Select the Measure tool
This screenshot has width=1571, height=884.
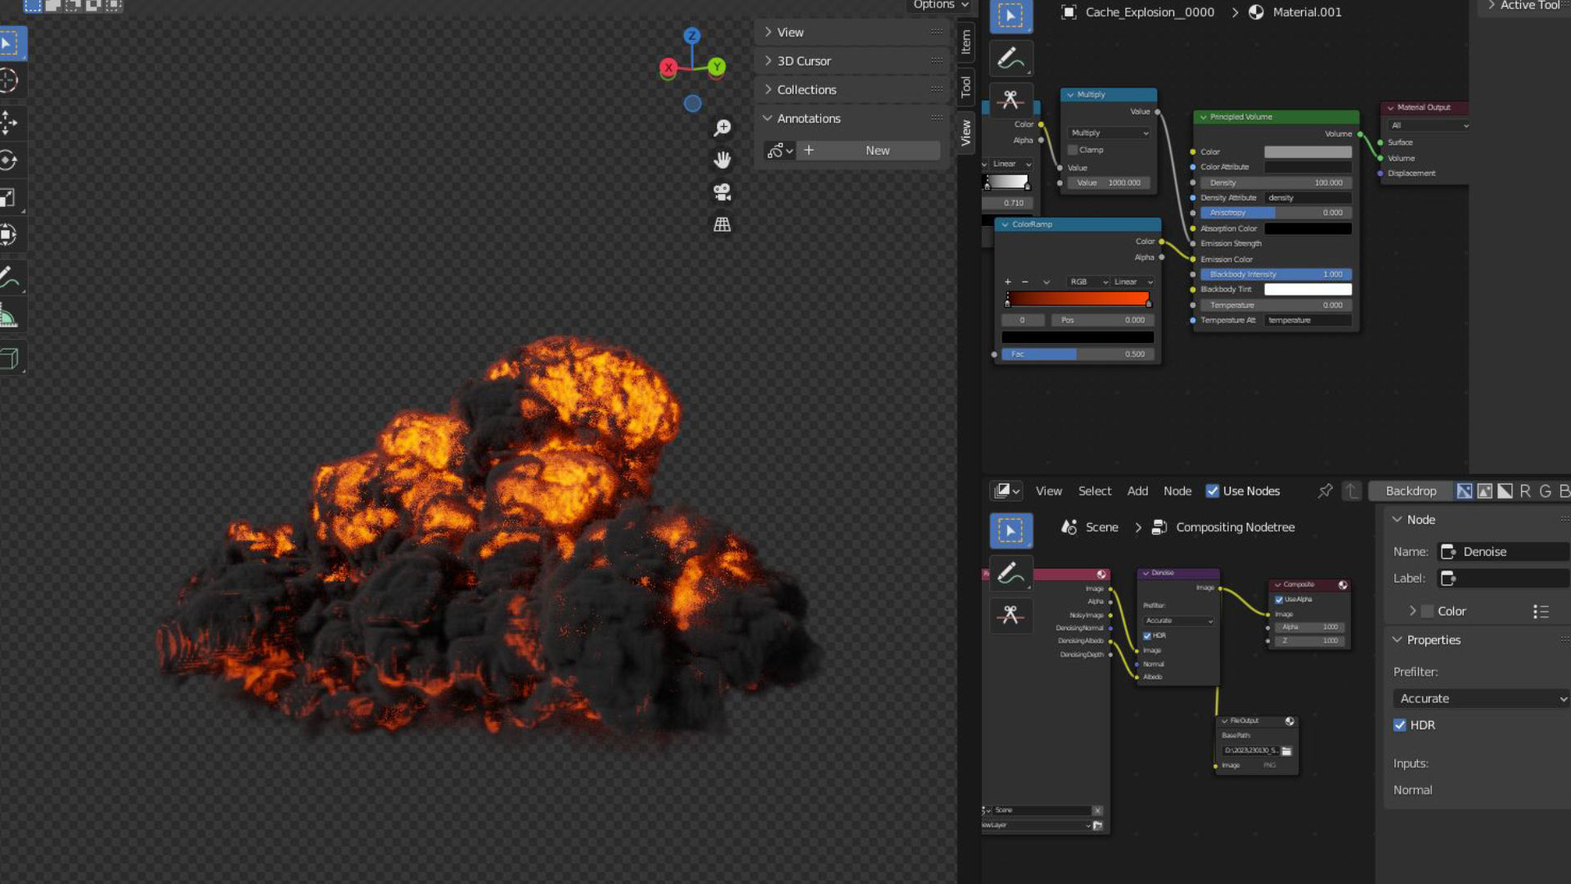coord(11,313)
